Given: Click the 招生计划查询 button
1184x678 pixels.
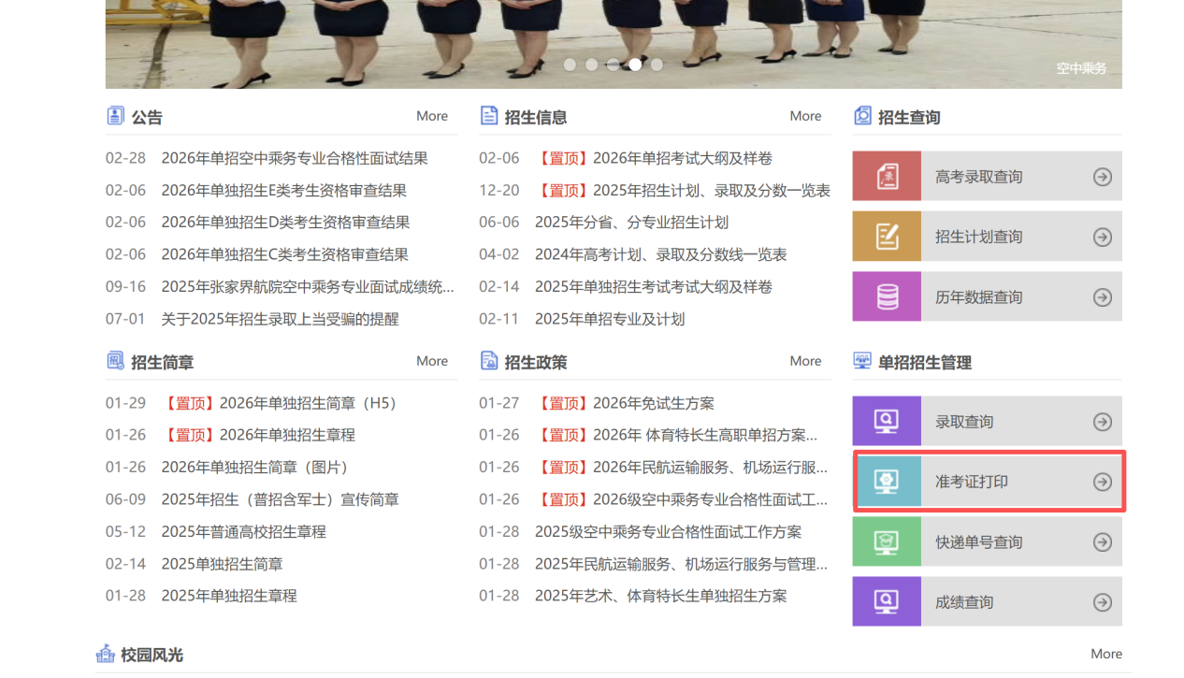Looking at the screenshot, I should click(x=978, y=237).
